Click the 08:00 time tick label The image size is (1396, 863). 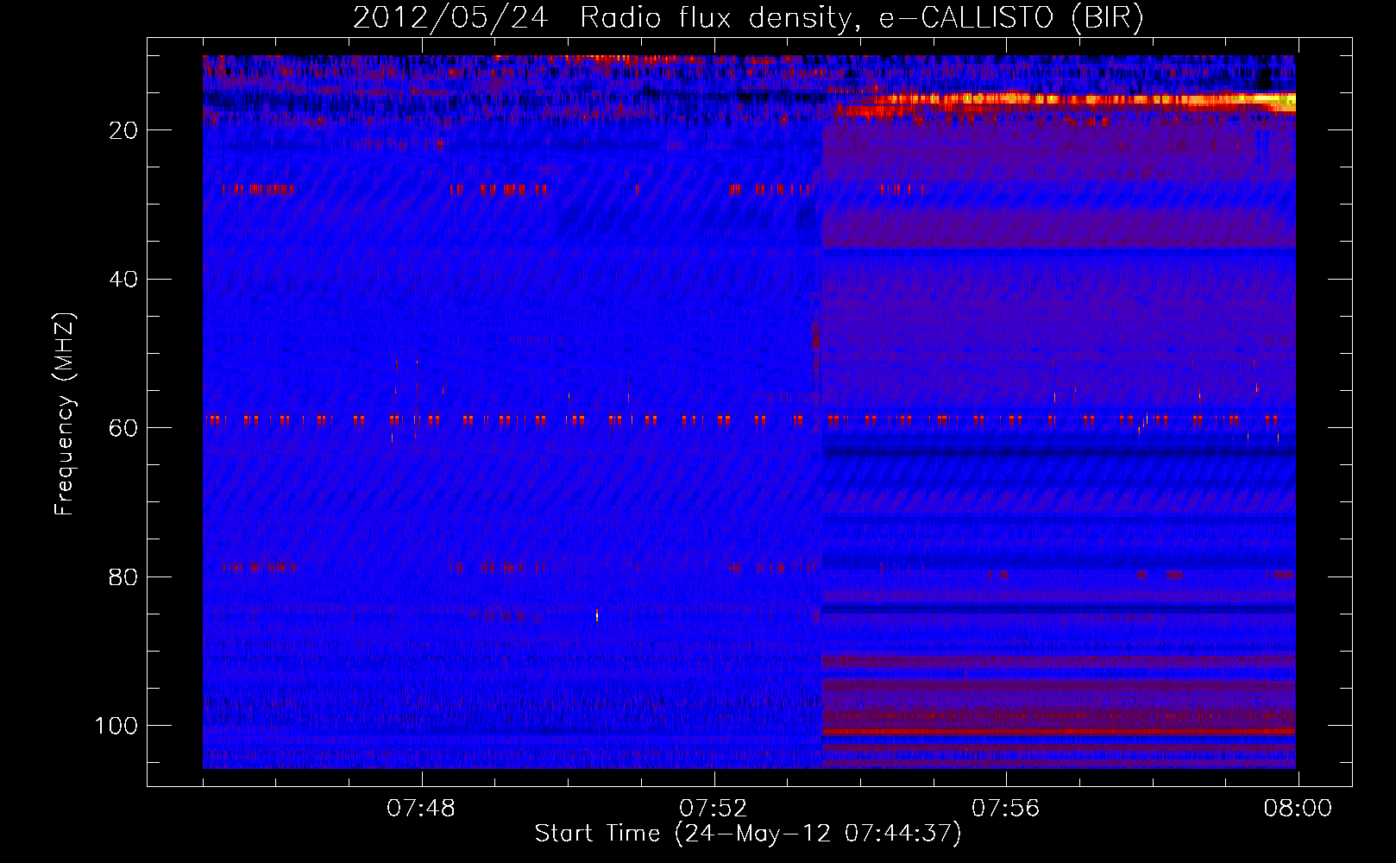[x=1299, y=809]
